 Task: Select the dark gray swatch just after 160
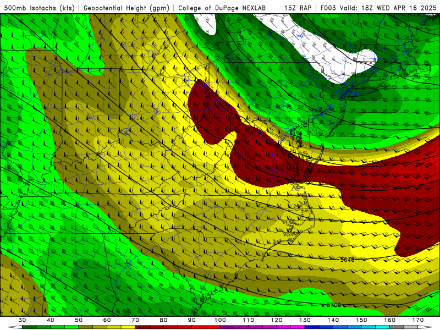pos(397,327)
